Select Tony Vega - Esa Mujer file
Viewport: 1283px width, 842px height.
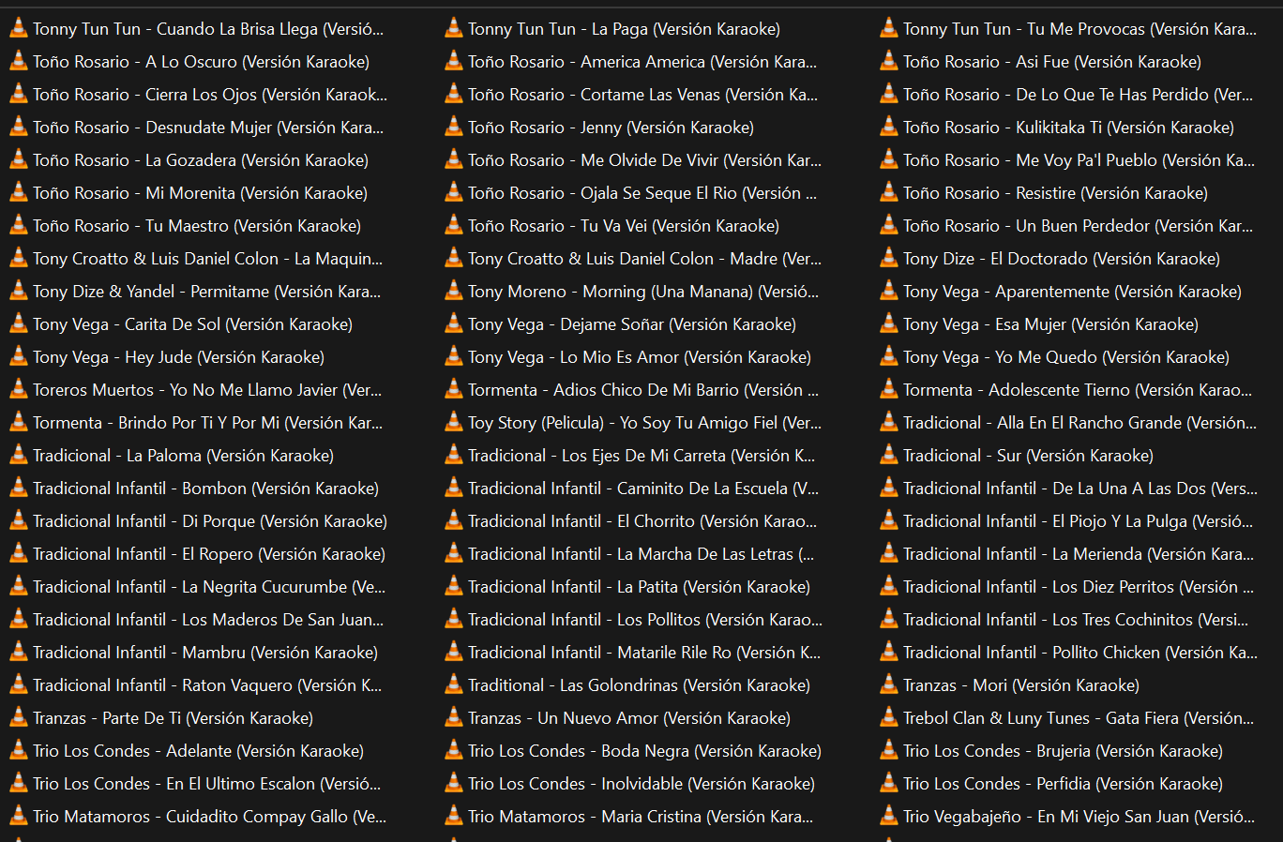pos(1050,324)
